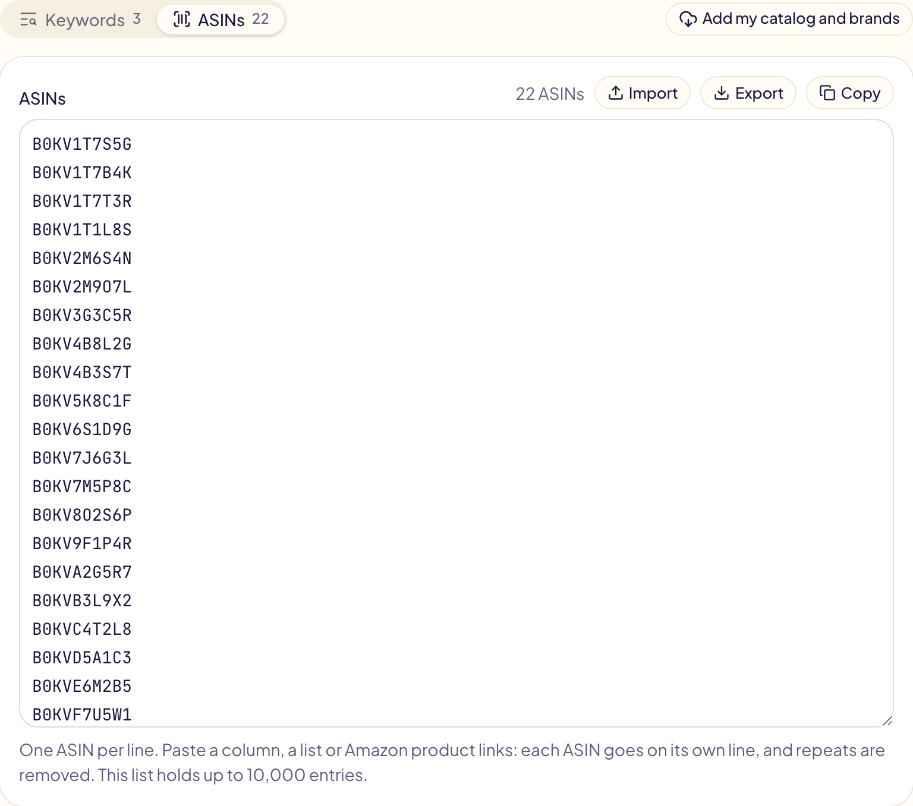Click the textarea resize handle
The width and height of the screenshot is (913, 806).
[x=887, y=720]
